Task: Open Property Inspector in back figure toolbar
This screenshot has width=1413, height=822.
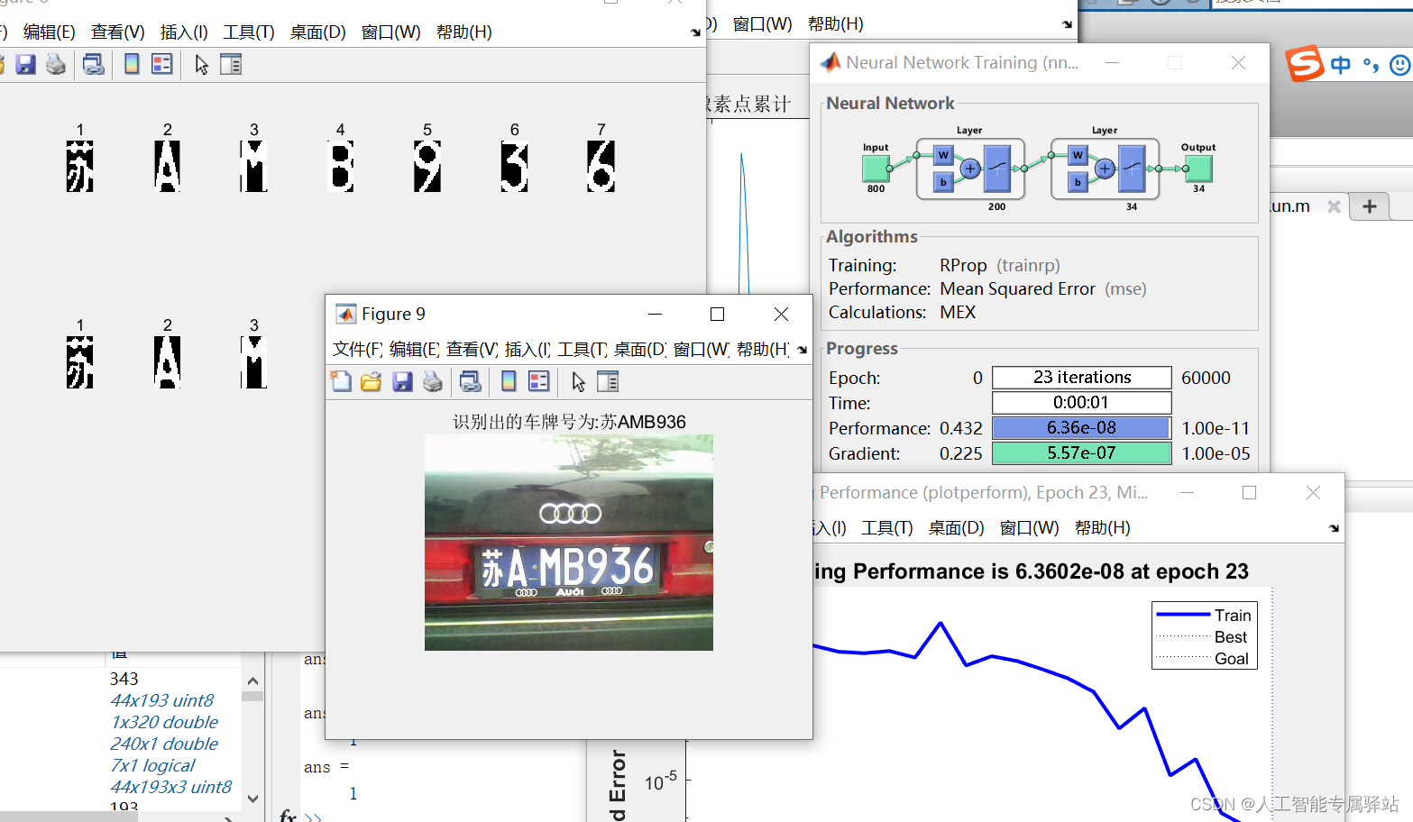Action: click(231, 64)
